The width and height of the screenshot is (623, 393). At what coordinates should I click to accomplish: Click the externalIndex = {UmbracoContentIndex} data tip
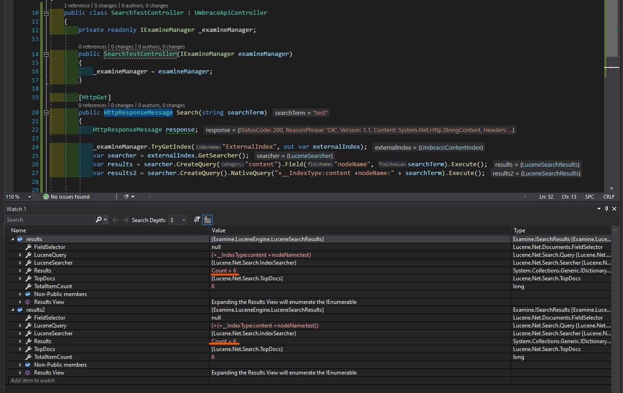coord(429,147)
